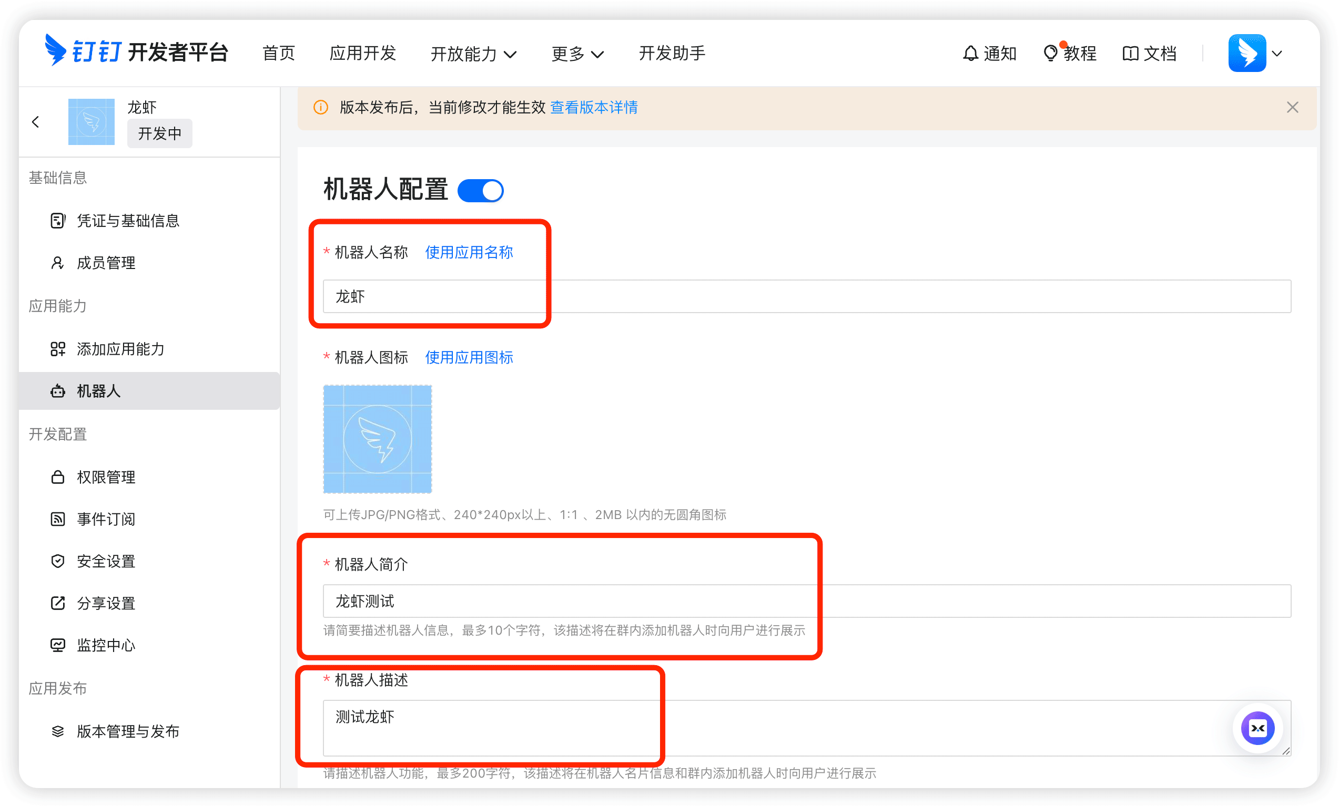The image size is (1339, 807).
Task: Open 安全设置 via the shield icon
Action: (x=58, y=561)
